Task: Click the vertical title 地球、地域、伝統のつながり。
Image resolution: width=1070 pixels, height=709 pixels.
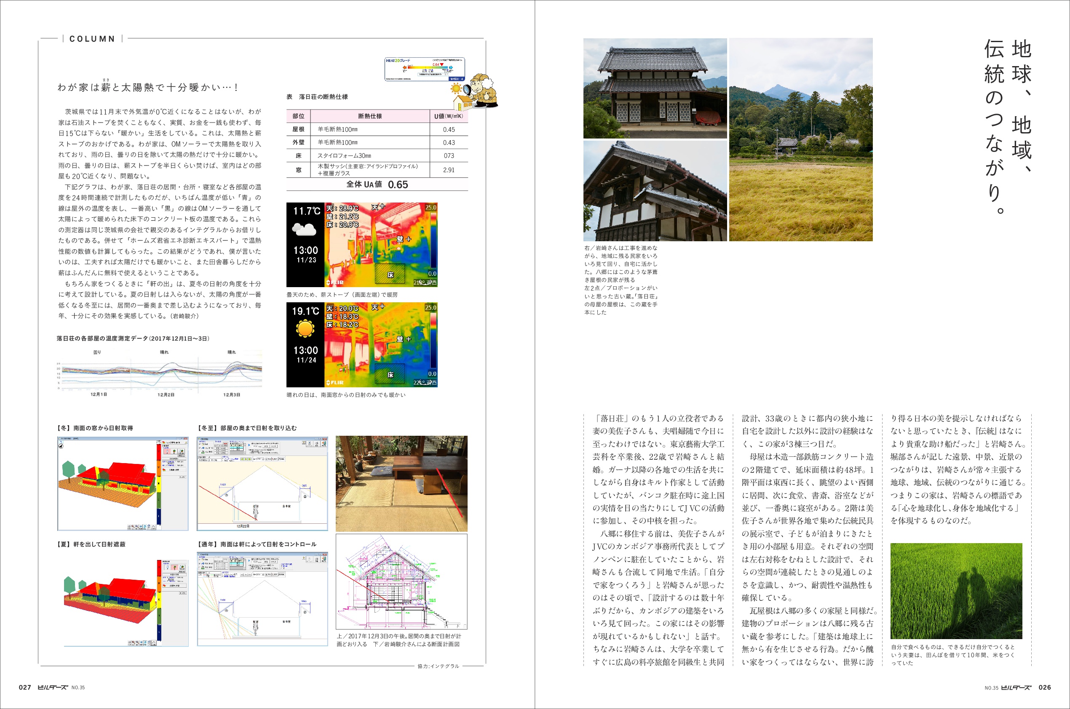Action: coord(1008,127)
